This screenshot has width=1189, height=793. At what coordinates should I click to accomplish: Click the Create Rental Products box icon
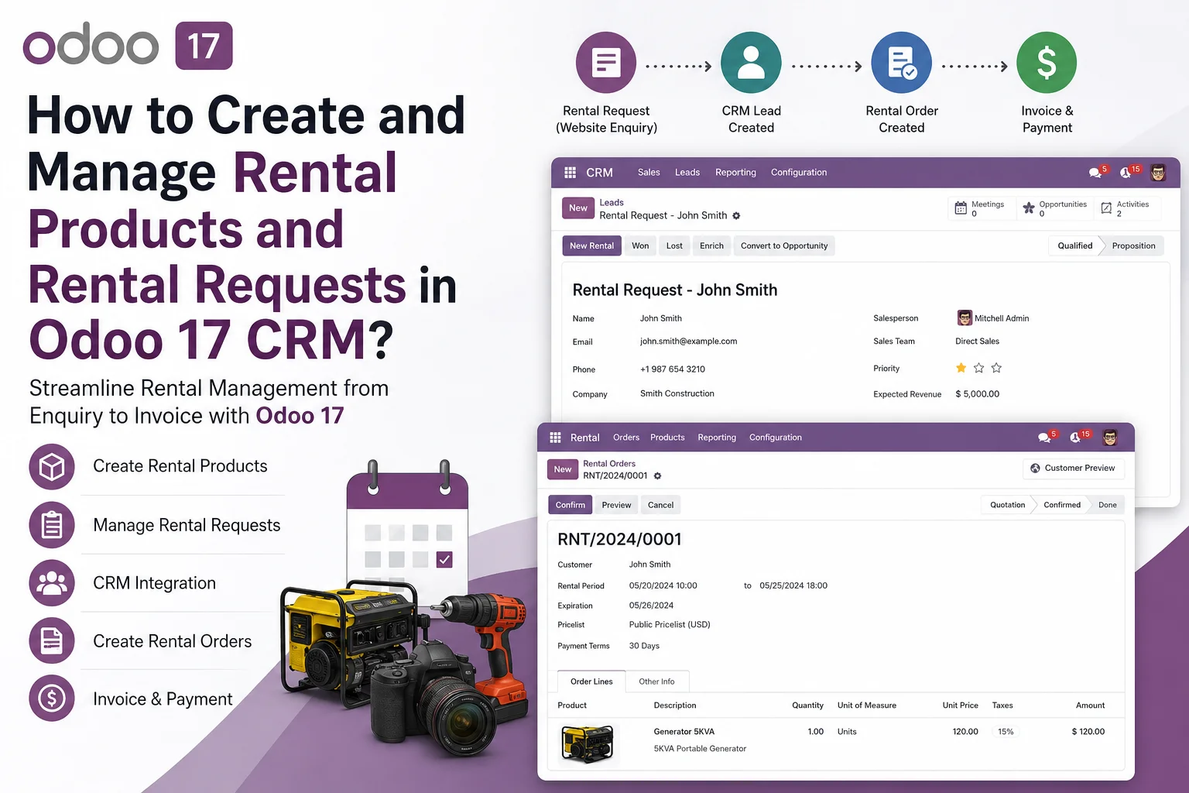tap(52, 467)
